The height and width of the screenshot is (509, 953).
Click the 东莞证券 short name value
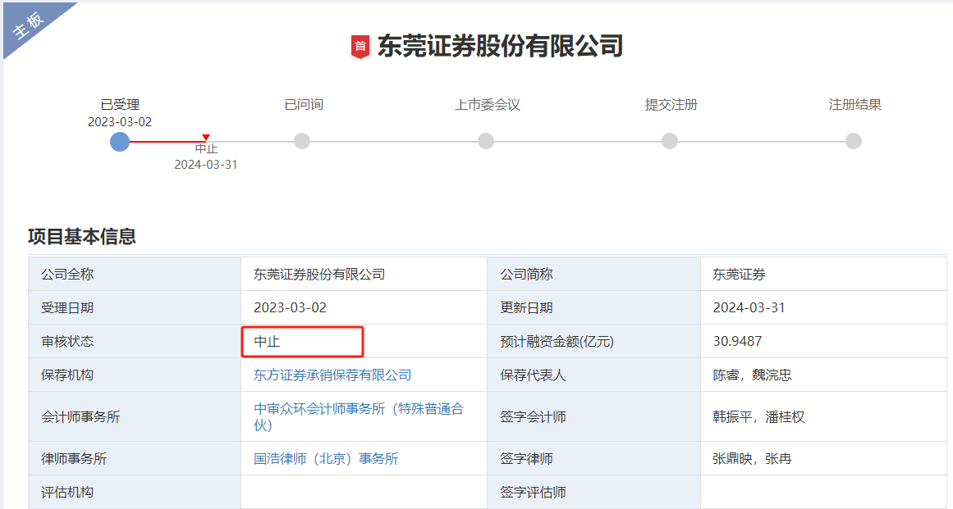[739, 275]
